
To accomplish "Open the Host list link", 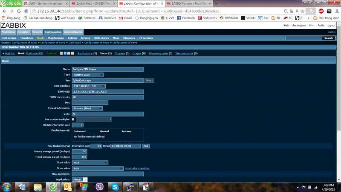I will [x=9, y=53].
